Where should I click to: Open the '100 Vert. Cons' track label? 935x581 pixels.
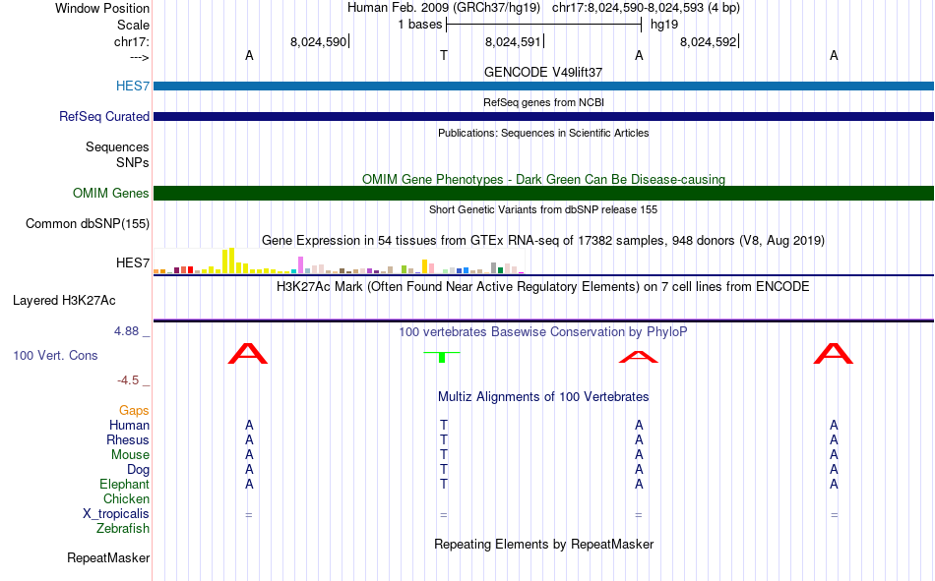click(x=55, y=355)
